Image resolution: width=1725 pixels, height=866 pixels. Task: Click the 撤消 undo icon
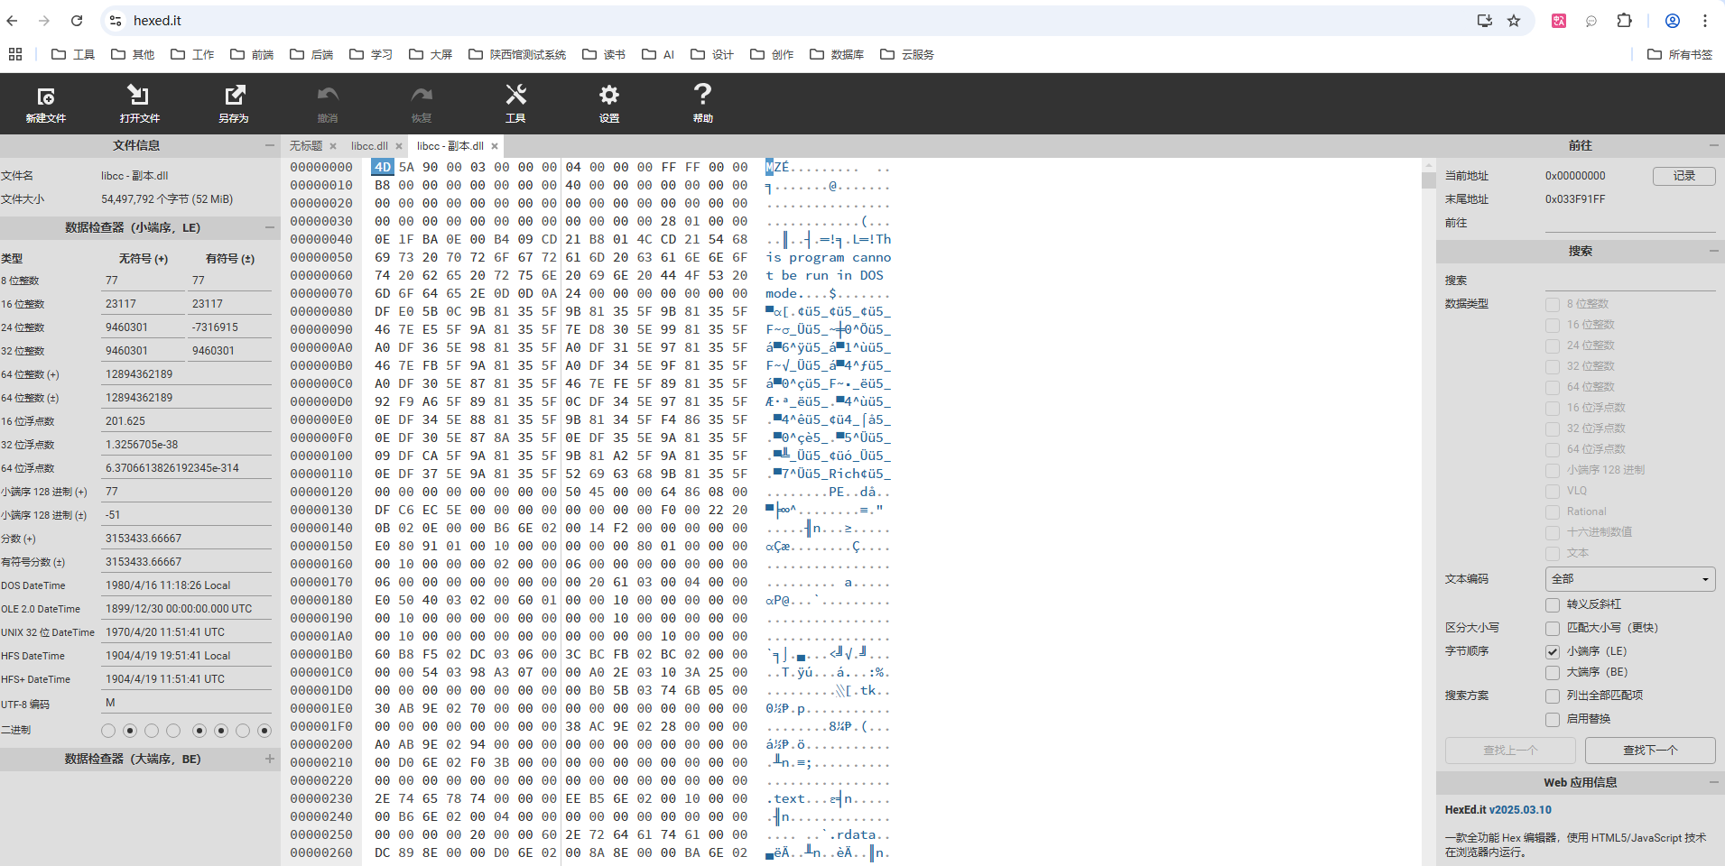click(x=327, y=103)
